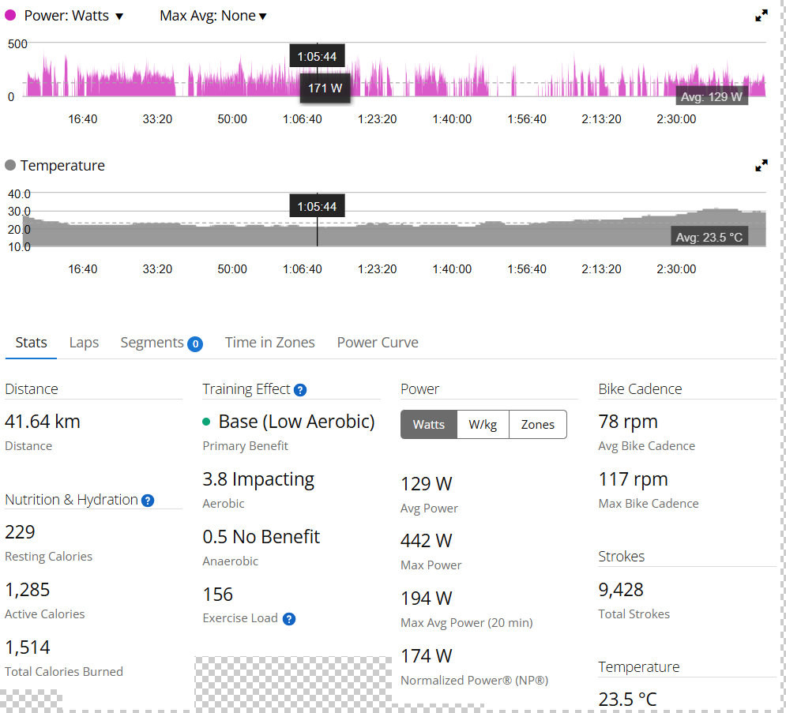
Task: Click the 1,514 total calories value
Action: (x=28, y=647)
